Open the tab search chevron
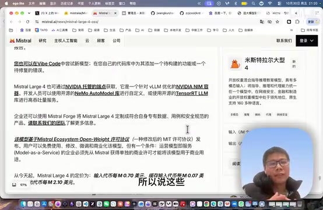Image resolution: width=323 pixels, height=210 pixels. 29,13
